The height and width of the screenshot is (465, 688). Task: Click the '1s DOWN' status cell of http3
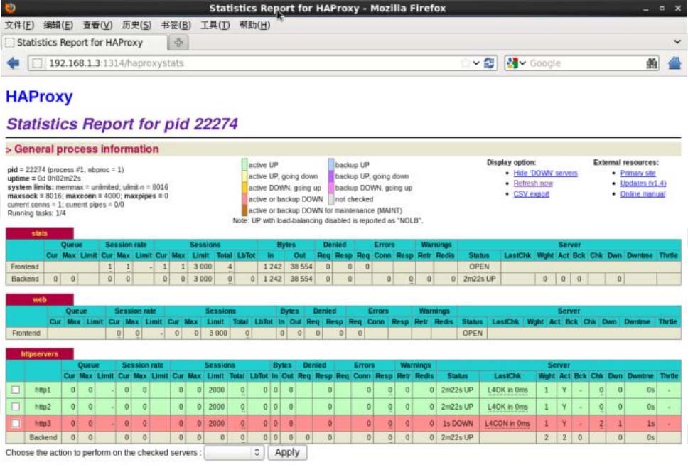[458, 423]
